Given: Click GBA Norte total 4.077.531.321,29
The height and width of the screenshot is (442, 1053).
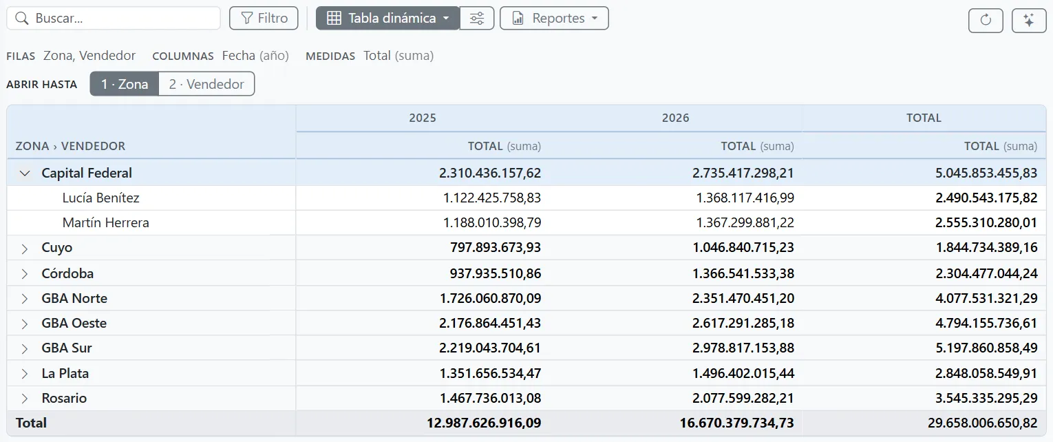Looking at the screenshot, I should click(x=986, y=299).
